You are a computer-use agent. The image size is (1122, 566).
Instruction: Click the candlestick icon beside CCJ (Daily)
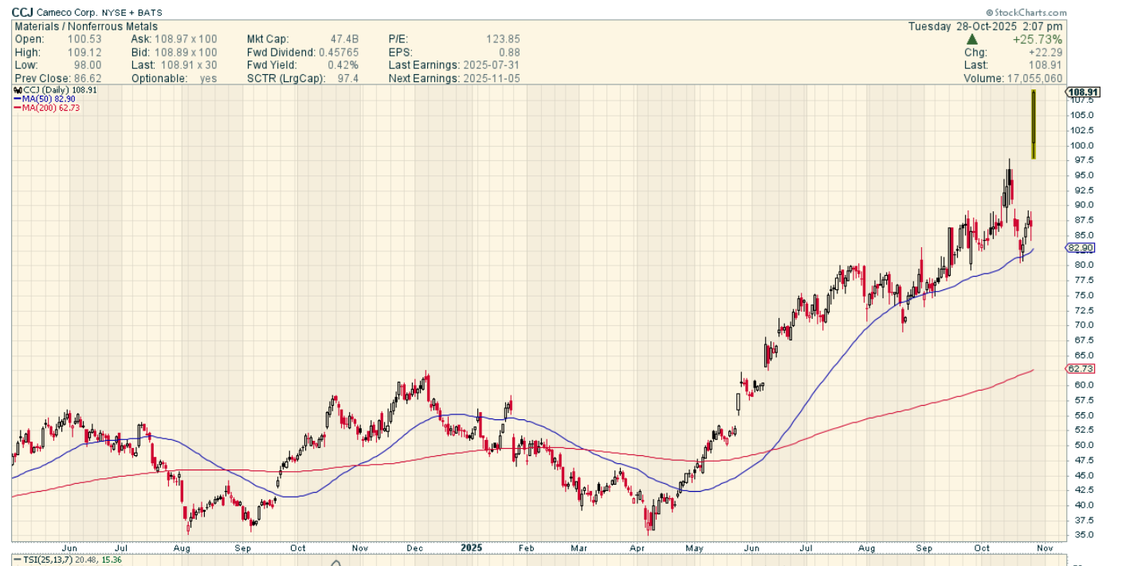pos(17,91)
